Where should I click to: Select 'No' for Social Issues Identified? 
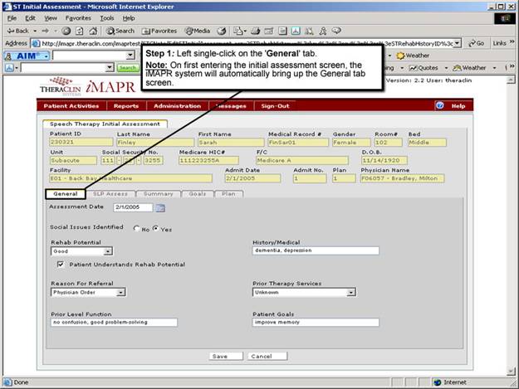[x=136, y=228]
